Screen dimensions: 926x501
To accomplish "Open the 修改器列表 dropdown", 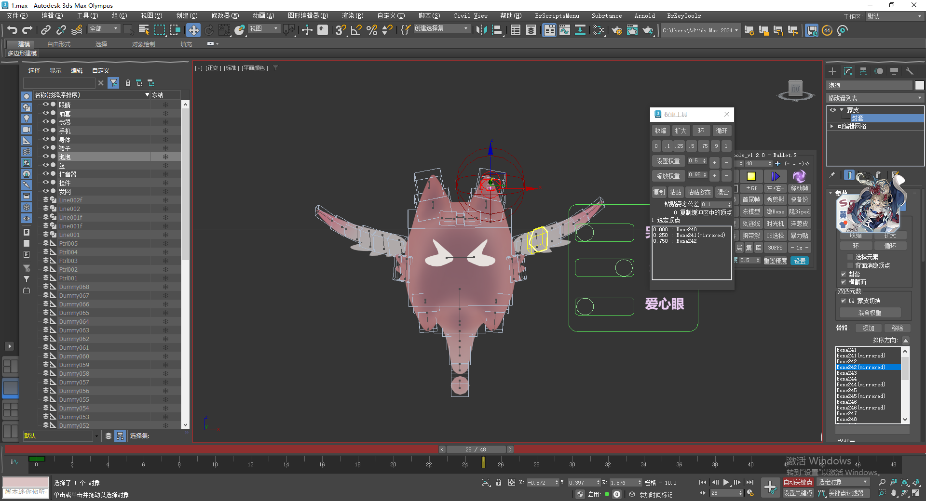I will pyautogui.click(x=875, y=98).
